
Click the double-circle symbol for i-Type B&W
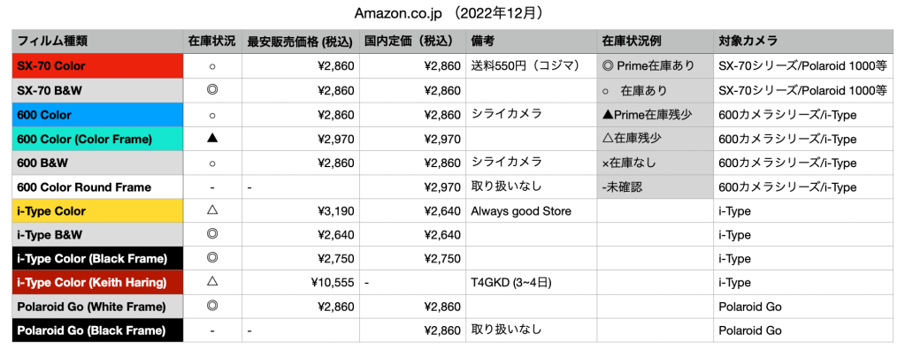(211, 235)
